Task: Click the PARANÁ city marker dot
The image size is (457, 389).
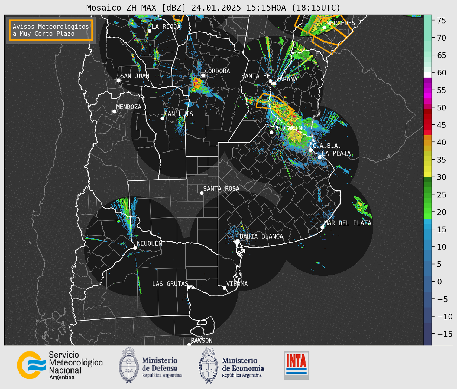Action: pos(274,84)
